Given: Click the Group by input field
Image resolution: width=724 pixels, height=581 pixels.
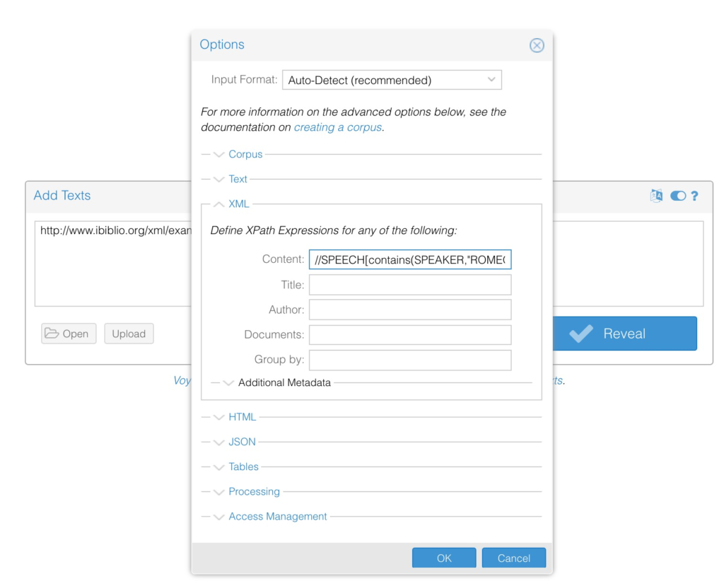Looking at the screenshot, I should (410, 360).
